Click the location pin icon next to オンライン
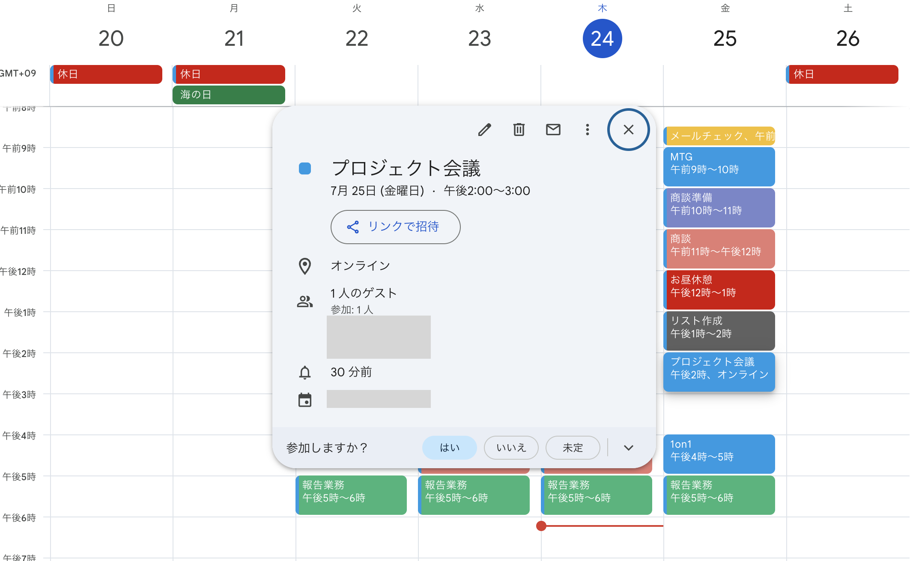This screenshot has height=561, width=913. [x=304, y=266]
